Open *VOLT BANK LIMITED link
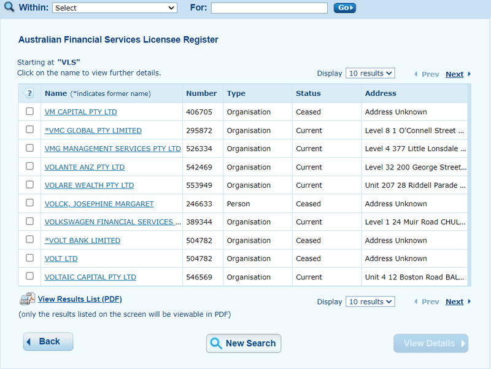This screenshot has width=491, height=369. (82, 241)
